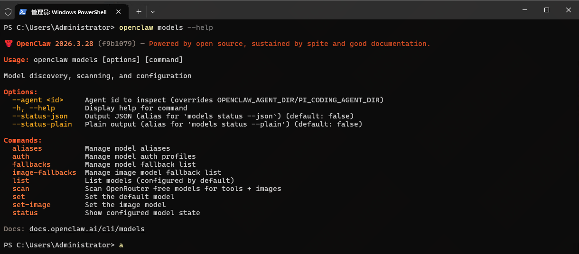This screenshot has width=579, height=254.
Task: Close the Windows PowerShell tab
Action: pos(119,11)
